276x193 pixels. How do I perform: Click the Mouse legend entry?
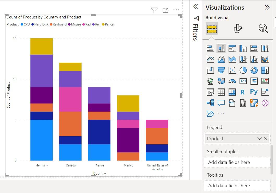pos(75,24)
